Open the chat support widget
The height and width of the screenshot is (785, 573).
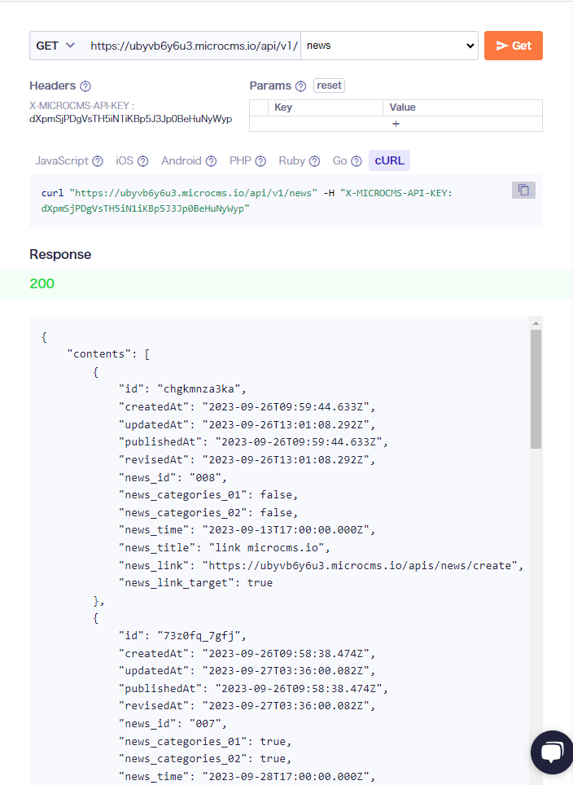pyautogui.click(x=551, y=752)
